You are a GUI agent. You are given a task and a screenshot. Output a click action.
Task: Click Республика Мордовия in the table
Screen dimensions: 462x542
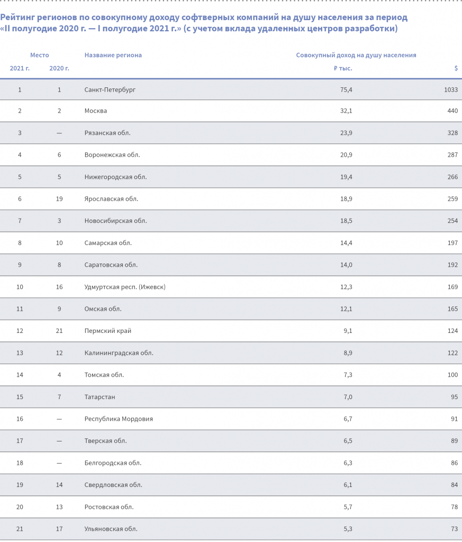tap(119, 419)
